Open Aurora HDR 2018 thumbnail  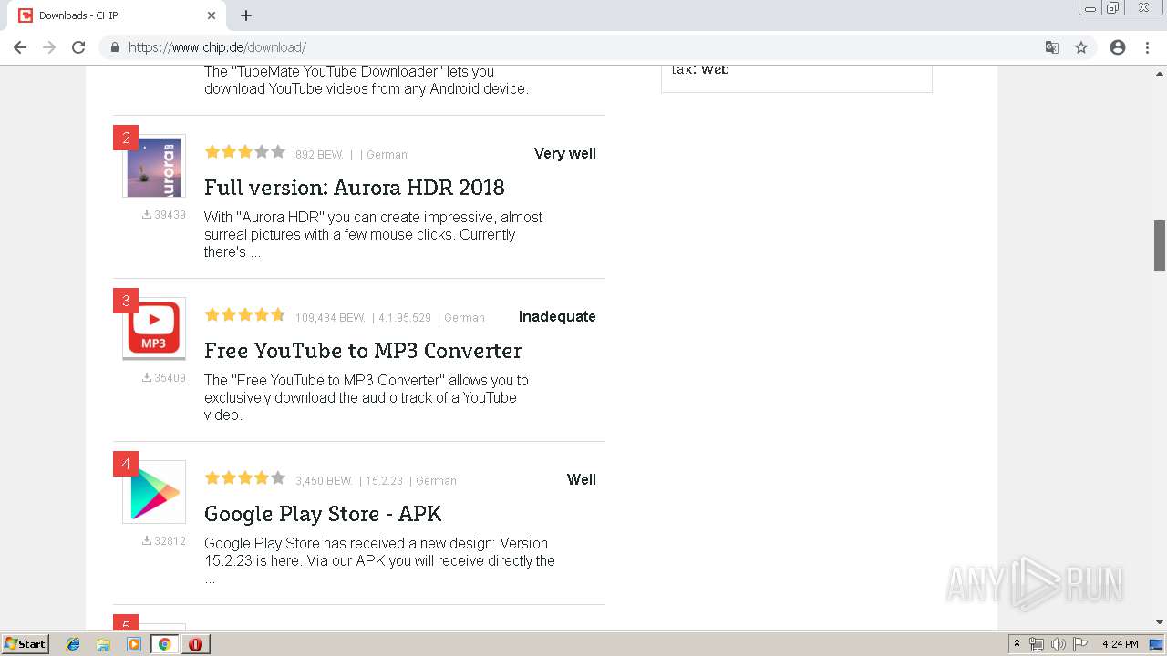tap(154, 166)
